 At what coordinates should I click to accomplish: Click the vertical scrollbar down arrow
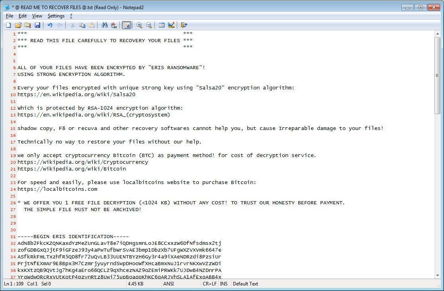pos(437,275)
